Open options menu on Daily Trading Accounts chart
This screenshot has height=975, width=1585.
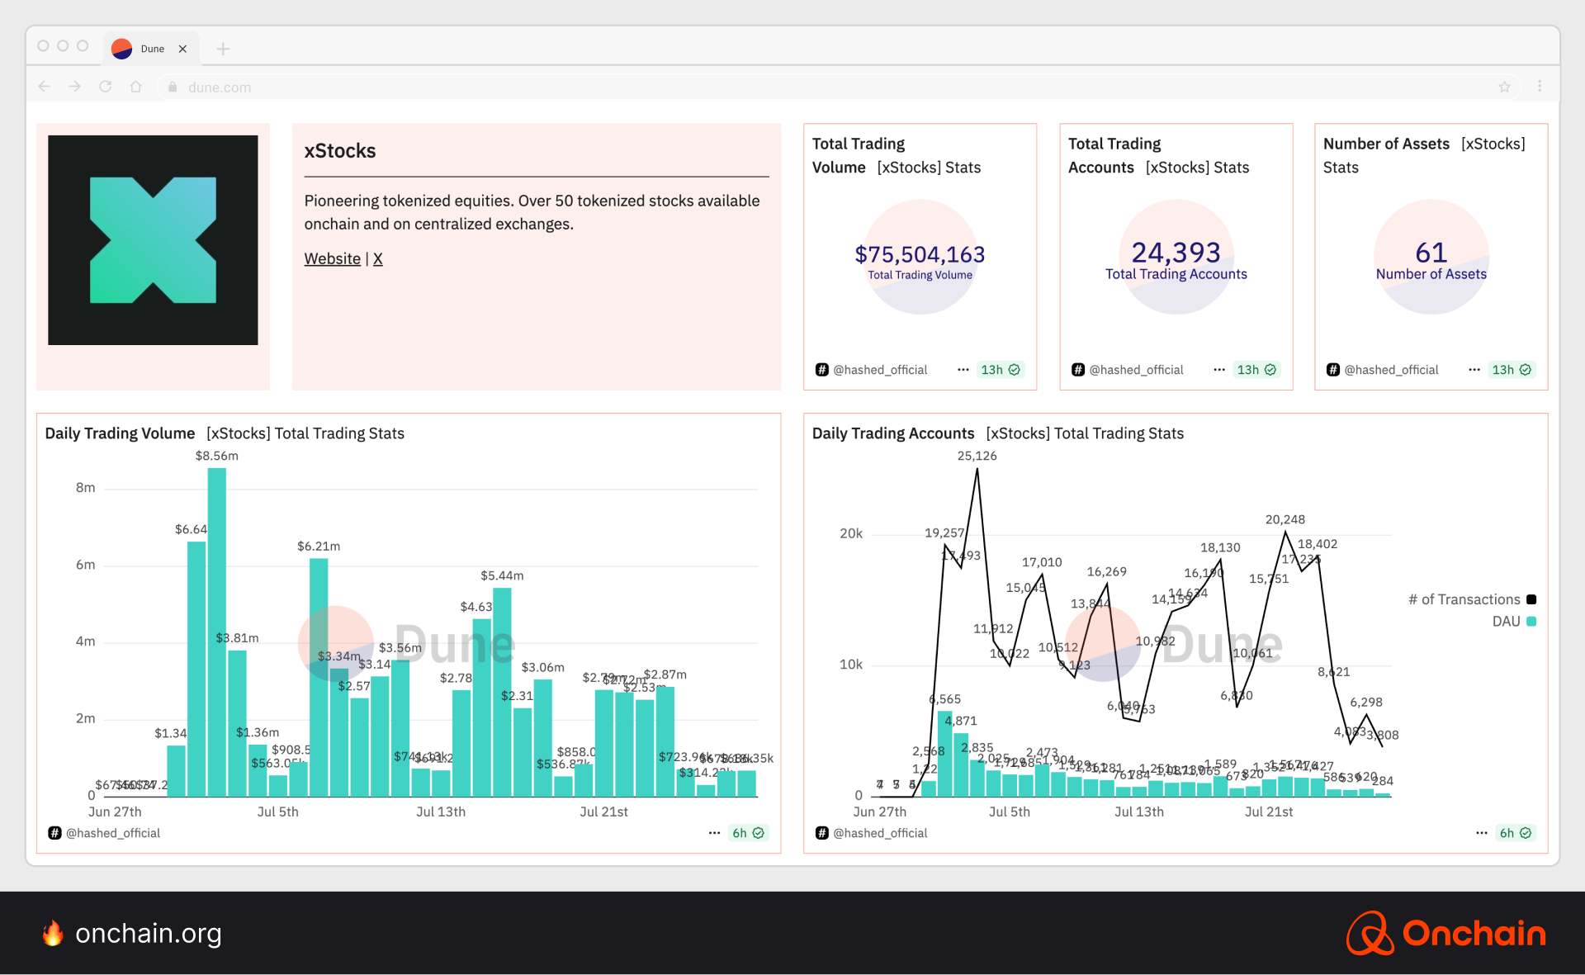1481,833
